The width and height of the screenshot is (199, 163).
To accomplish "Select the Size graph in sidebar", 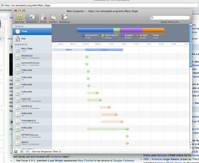I will 32,38.
